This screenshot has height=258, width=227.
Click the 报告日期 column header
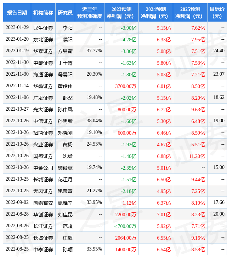[x=17, y=12]
